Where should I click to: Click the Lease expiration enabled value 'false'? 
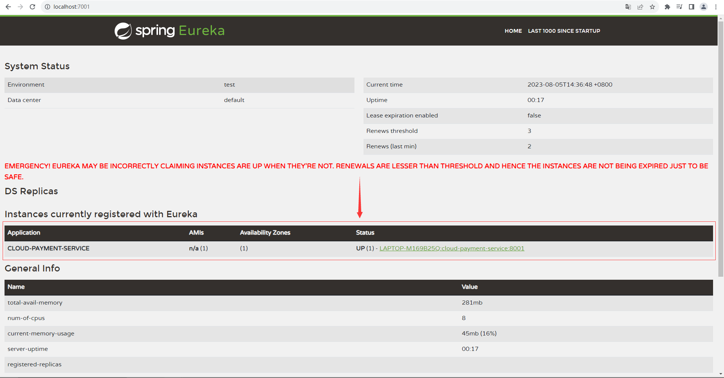534,116
